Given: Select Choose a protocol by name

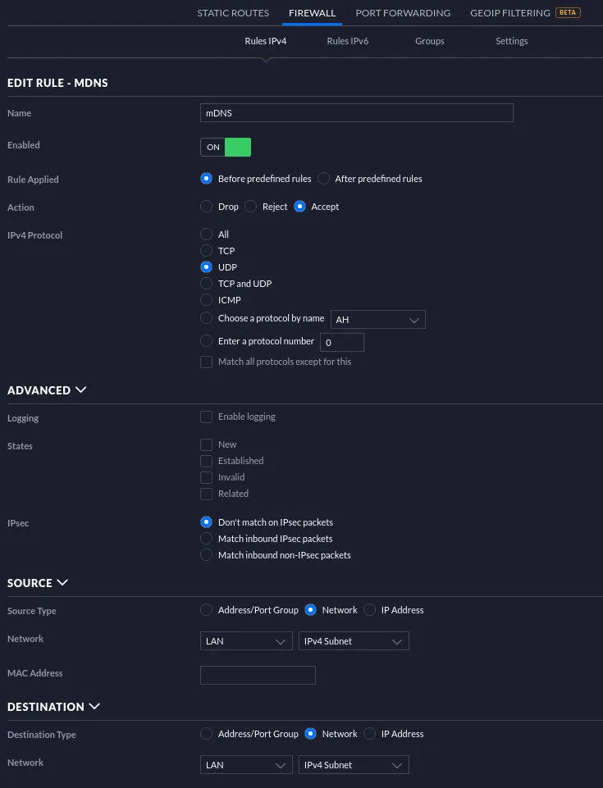Looking at the screenshot, I should 206,318.
